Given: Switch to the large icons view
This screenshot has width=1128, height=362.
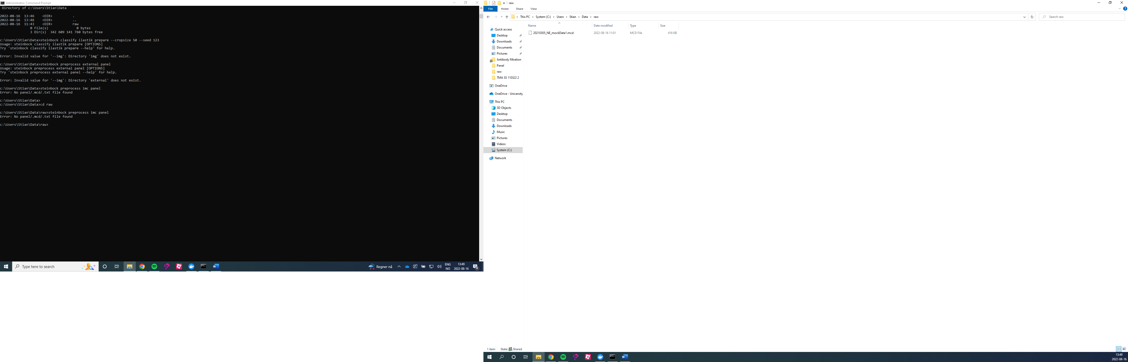Looking at the screenshot, I should tap(1124, 349).
